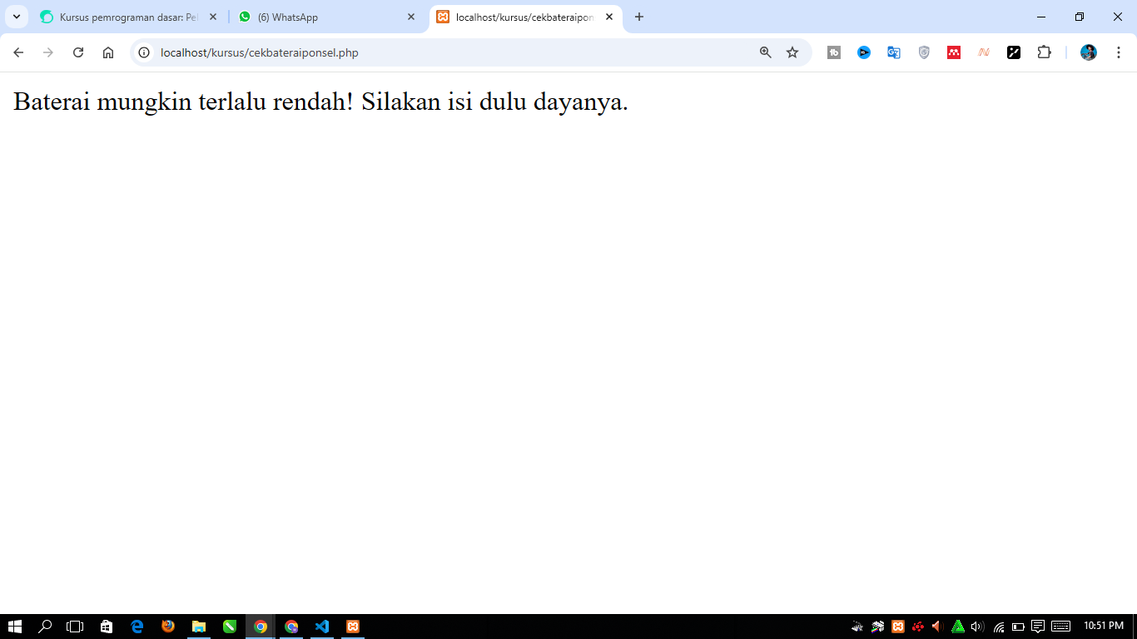Open a new browser tab

tap(639, 17)
